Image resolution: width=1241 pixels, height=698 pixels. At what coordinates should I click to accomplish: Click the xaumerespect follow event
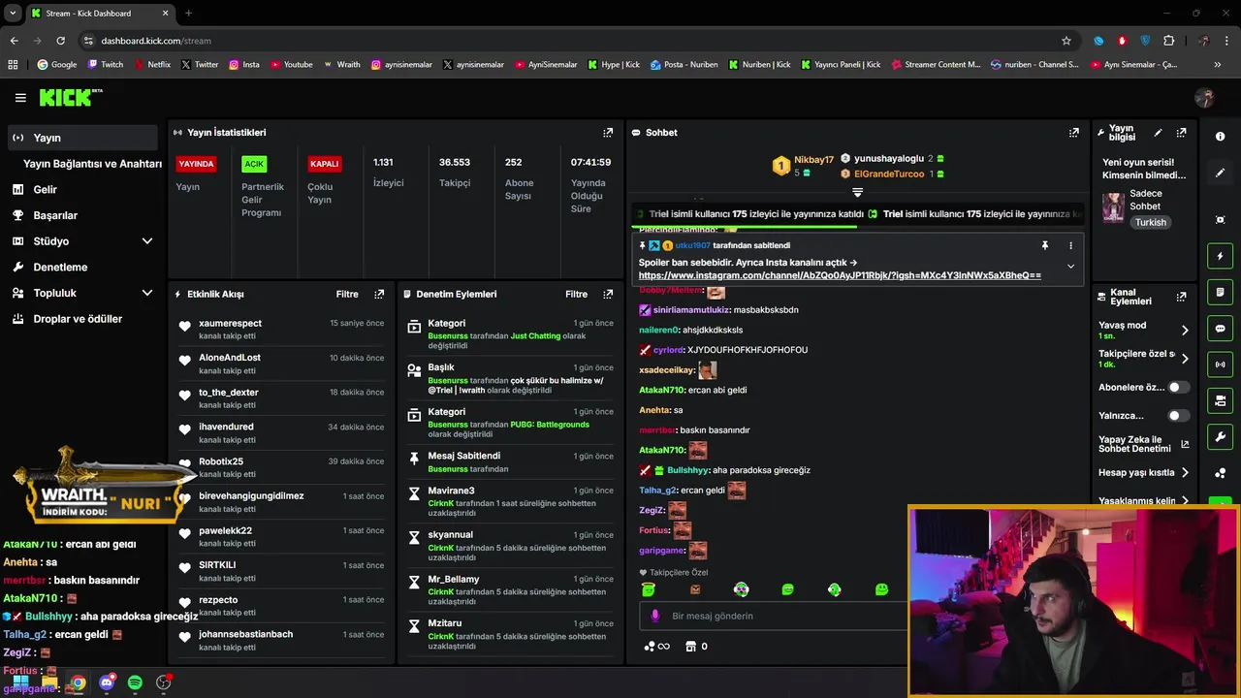pos(281,329)
